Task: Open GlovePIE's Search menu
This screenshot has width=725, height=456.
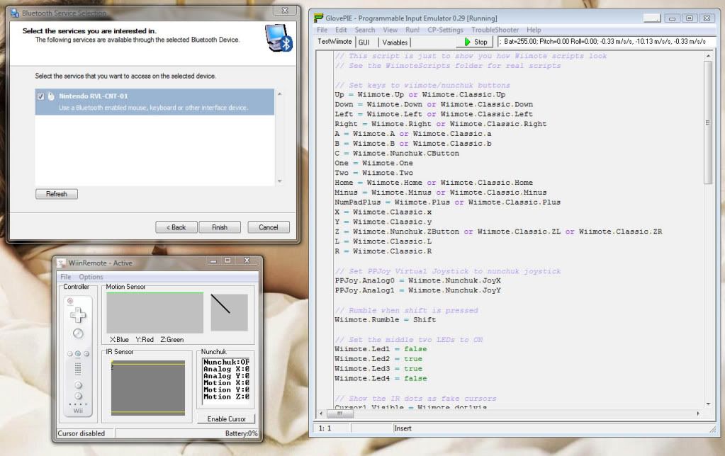Action: 365,30
